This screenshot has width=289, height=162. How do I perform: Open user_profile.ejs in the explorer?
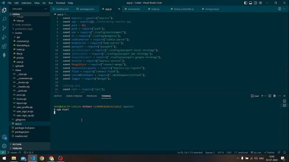coord(29,107)
